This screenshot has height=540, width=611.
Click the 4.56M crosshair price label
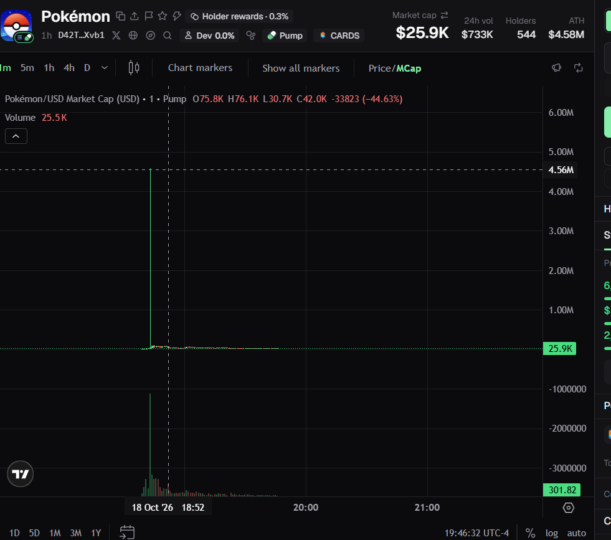pyautogui.click(x=561, y=170)
